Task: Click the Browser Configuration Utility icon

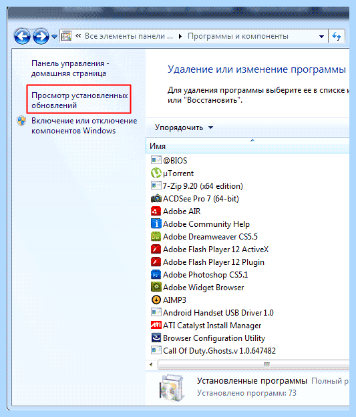Action: tap(156, 338)
